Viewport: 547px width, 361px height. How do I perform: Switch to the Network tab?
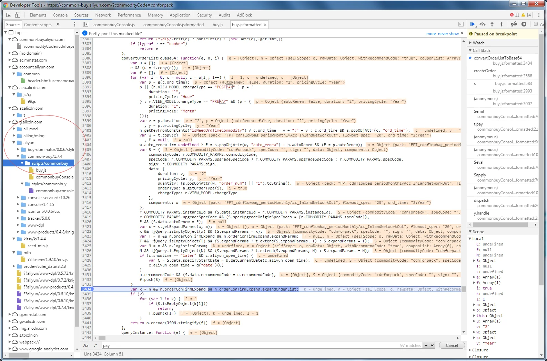[103, 15]
